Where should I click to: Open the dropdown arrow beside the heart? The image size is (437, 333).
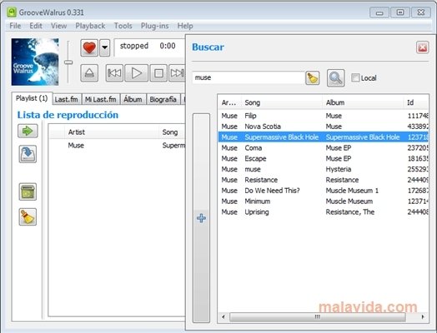point(105,47)
